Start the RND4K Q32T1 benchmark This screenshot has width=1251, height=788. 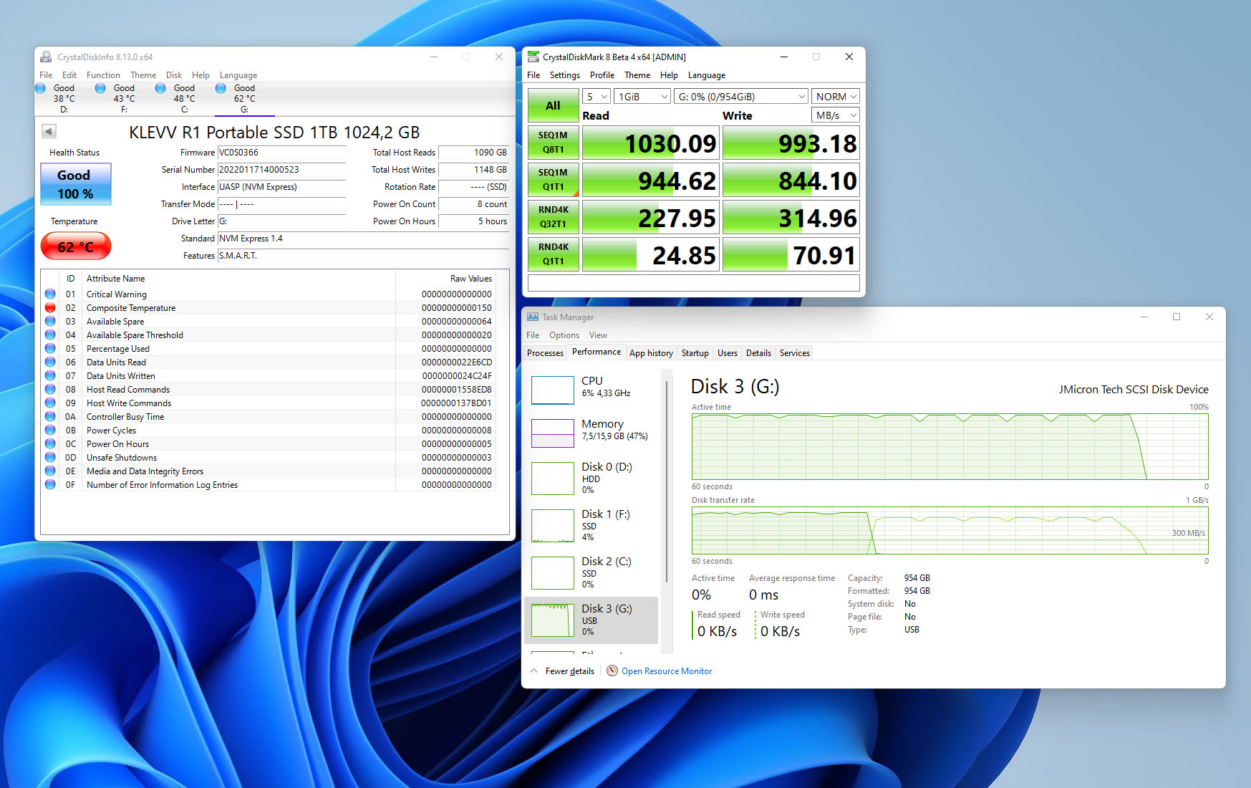[553, 217]
